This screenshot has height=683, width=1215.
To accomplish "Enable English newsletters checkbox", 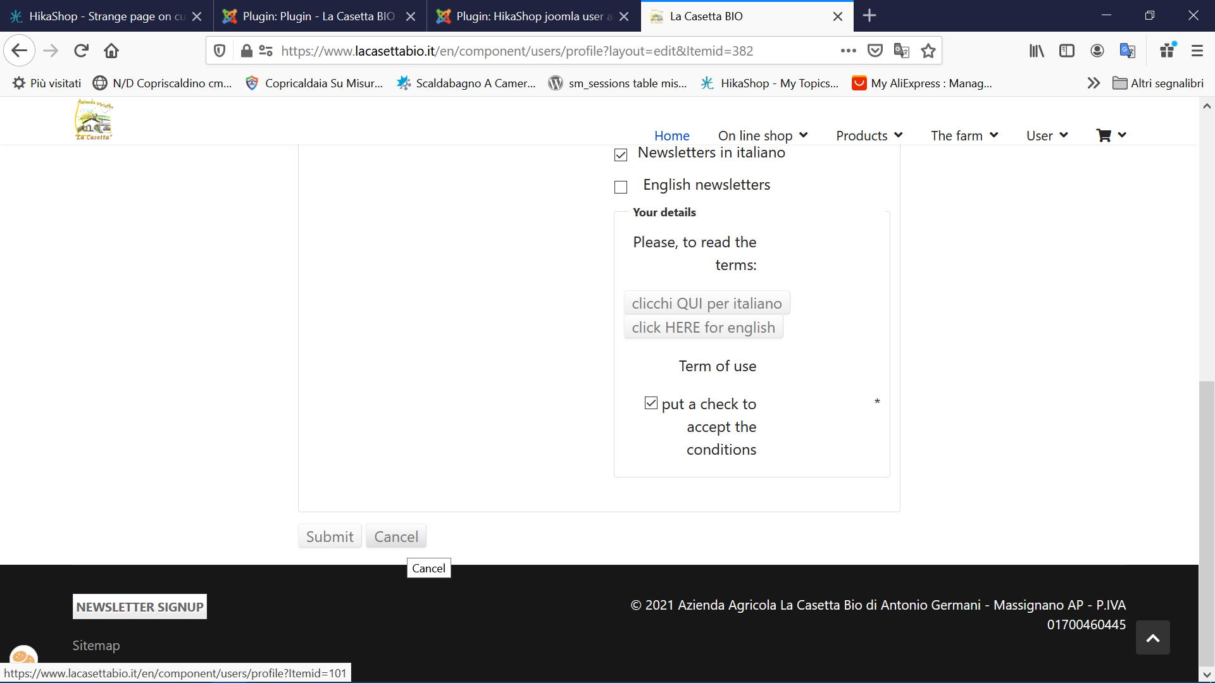I will pyautogui.click(x=621, y=187).
